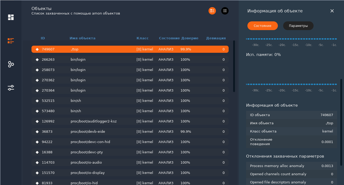Click diamond icon beside object 266263
This screenshot has height=185, width=344.
(37, 60)
